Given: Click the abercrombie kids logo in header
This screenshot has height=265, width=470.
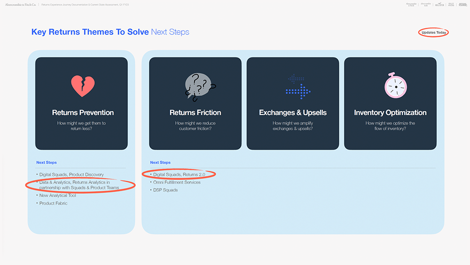Looking at the screenshot, I should tap(426, 4).
